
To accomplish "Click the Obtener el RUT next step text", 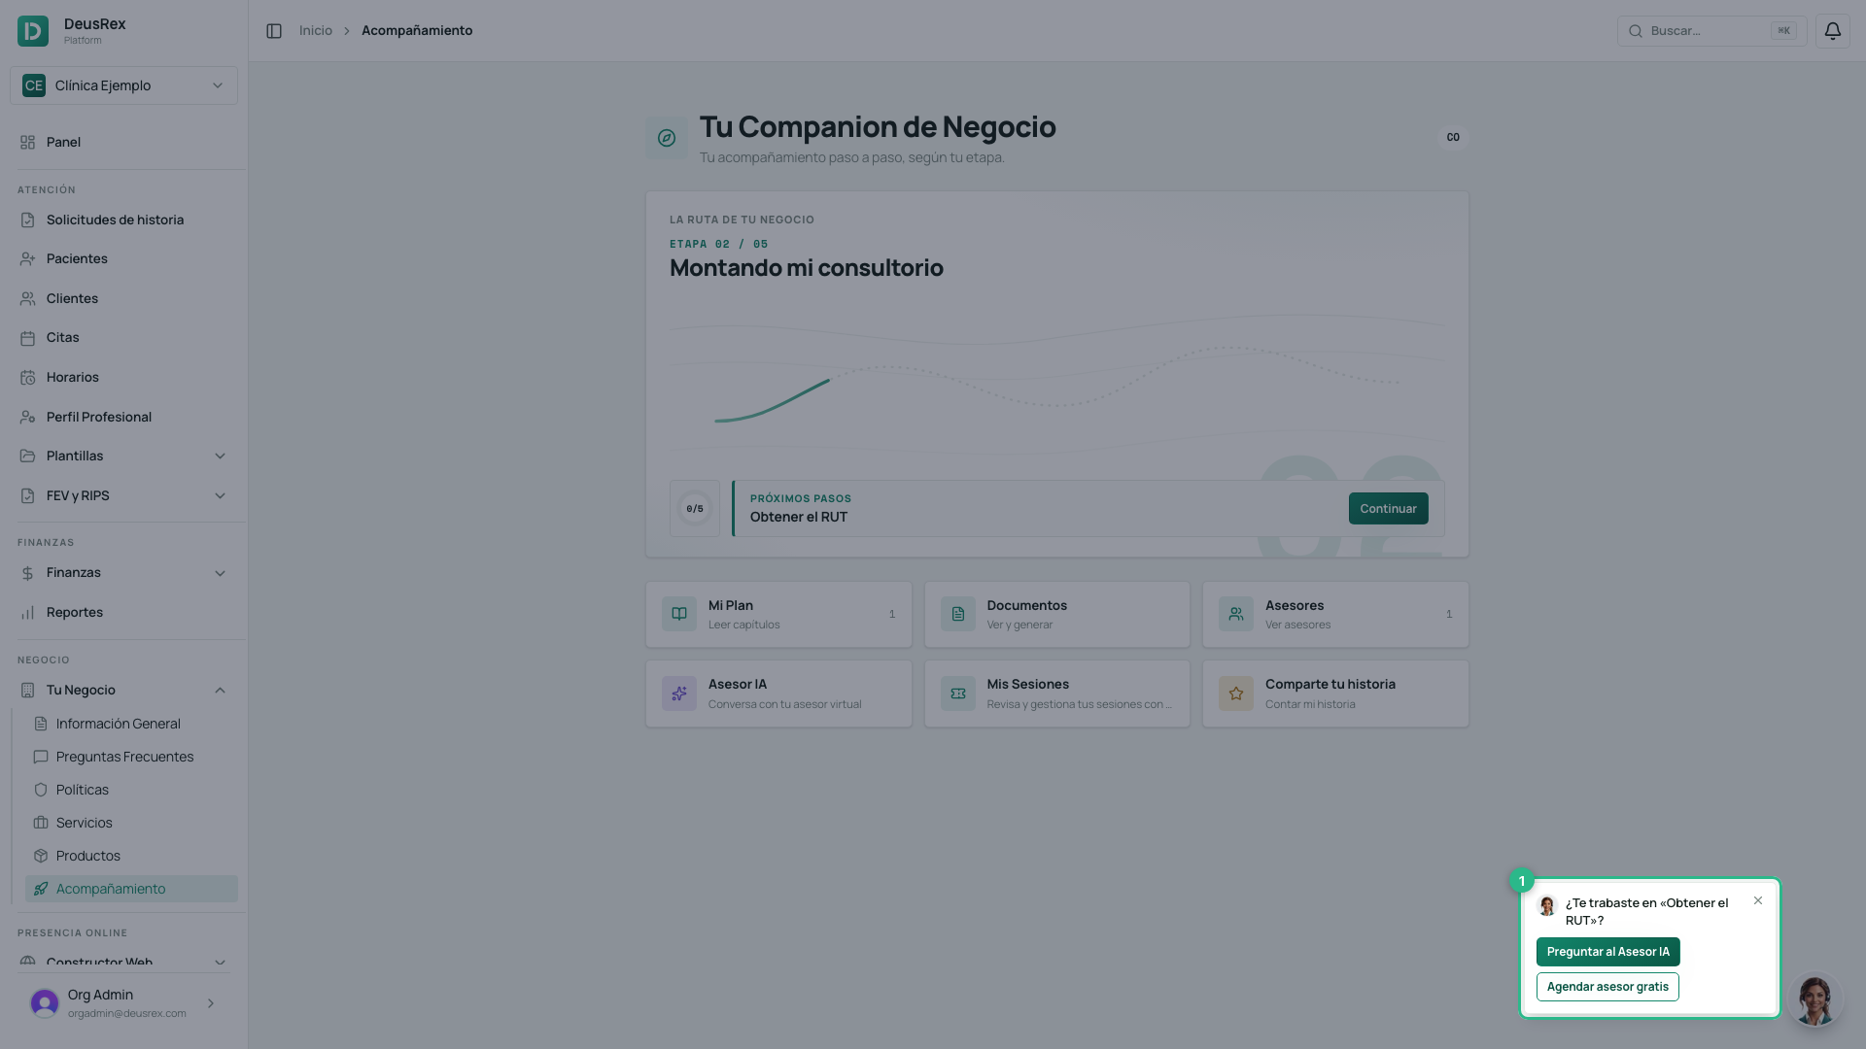I will click(x=799, y=518).
